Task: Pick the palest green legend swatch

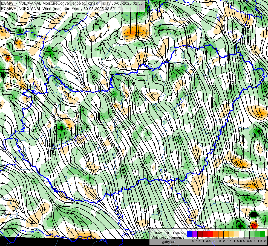Action: point(247,234)
